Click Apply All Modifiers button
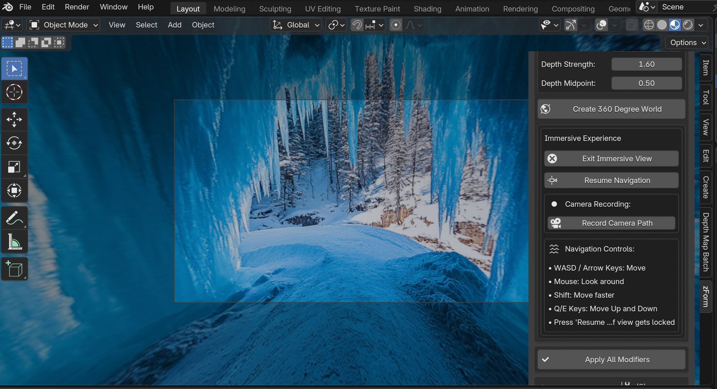 point(611,359)
